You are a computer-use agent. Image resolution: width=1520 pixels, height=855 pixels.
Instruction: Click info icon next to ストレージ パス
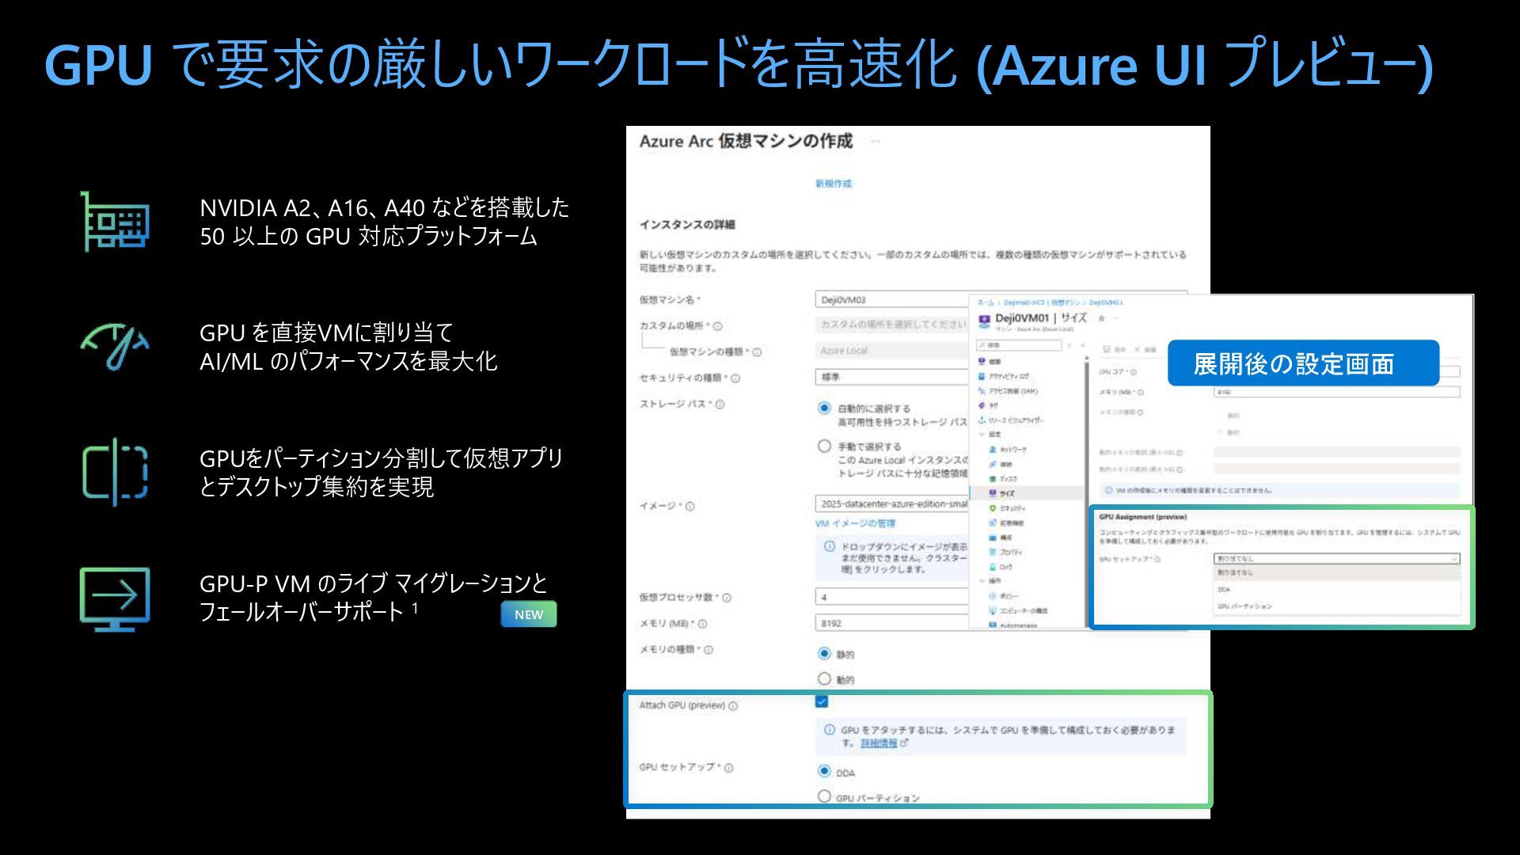[720, 405]
